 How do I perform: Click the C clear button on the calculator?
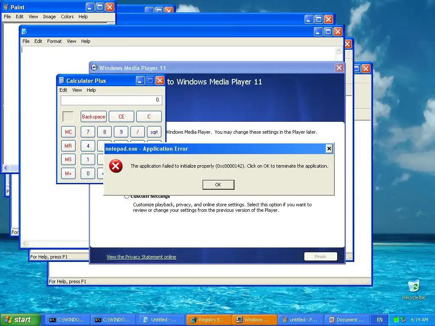tap(149, 117)
